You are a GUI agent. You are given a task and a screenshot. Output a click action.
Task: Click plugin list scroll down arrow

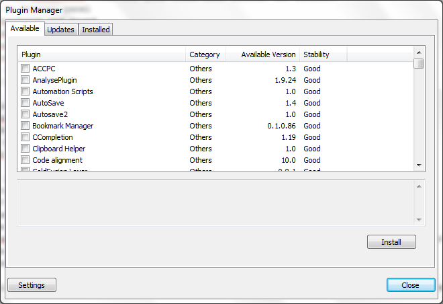[419, 165]
